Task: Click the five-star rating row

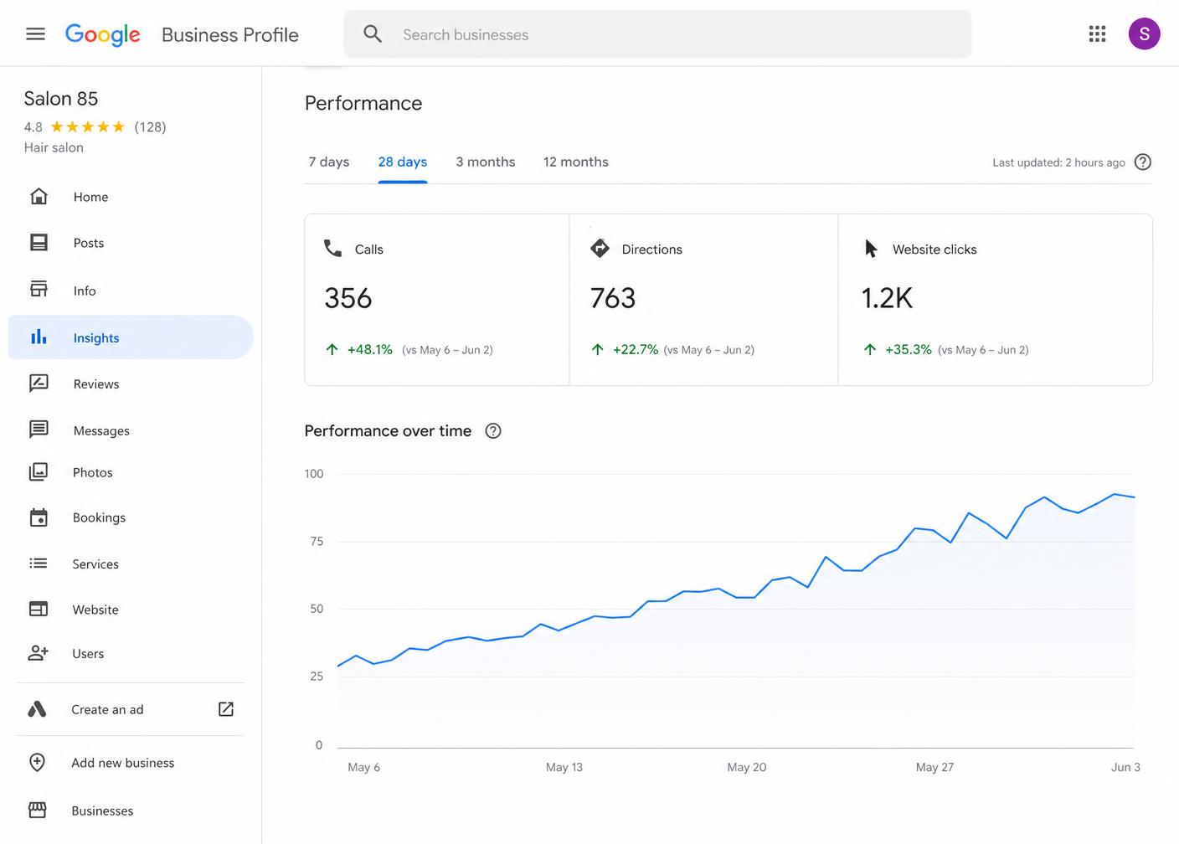Action: tap(87, 126)
